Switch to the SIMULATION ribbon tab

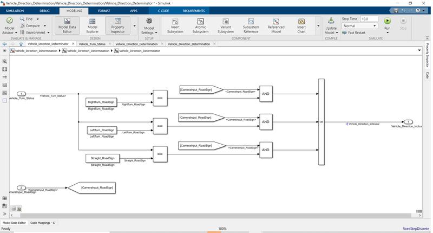pos(15,10)
